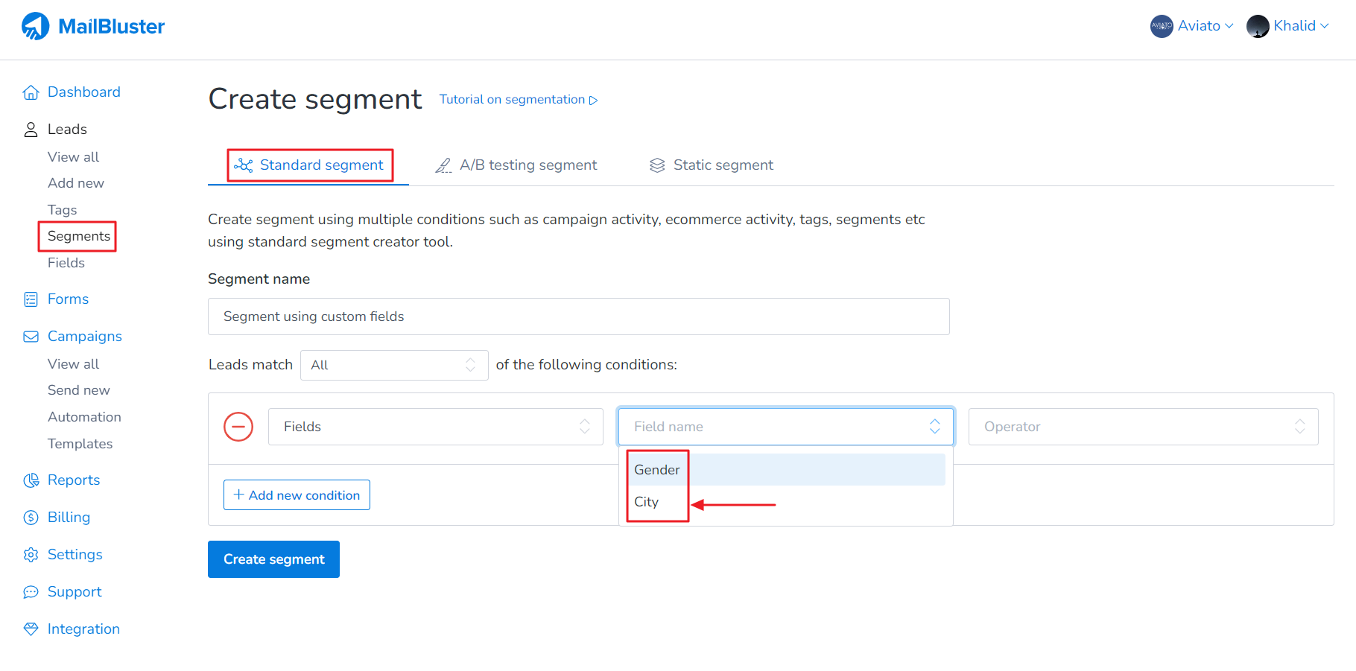Click the Dashboard home icon
This screenshot has height=671, width=1356.
click(31, 92)
